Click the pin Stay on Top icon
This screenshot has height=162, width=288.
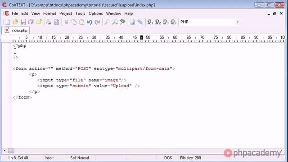click(140, 22)
